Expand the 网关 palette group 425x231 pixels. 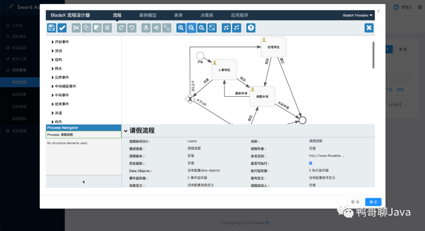tap(57, 69)
